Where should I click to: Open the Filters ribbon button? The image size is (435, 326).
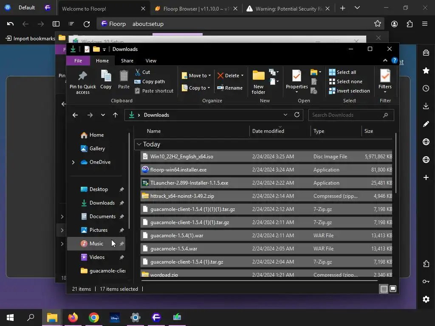tap(385, 80)
